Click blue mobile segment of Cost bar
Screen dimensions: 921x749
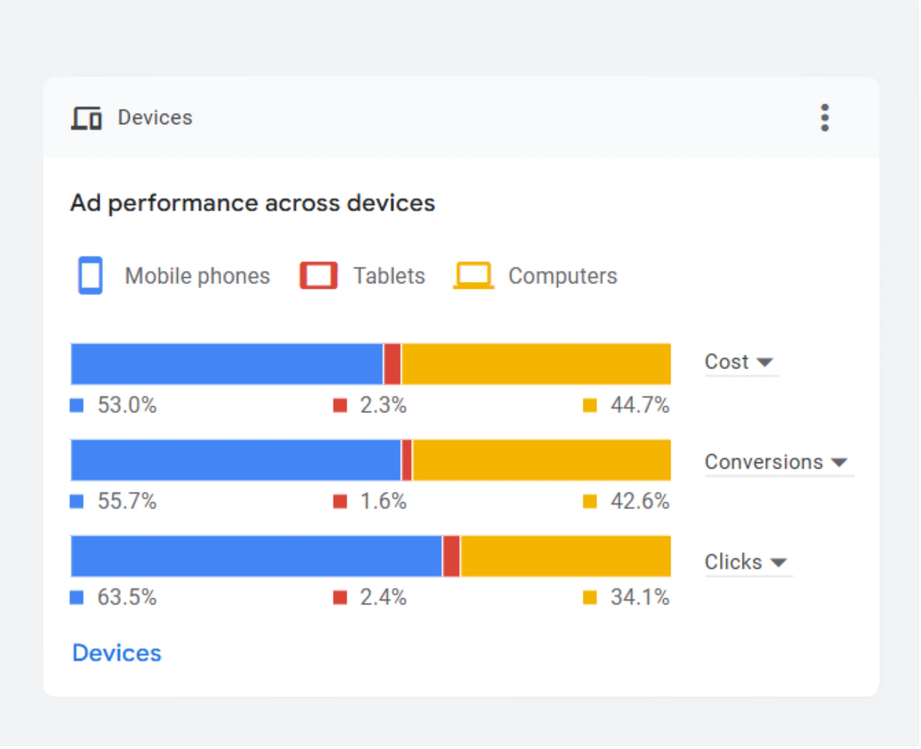pyautogui.click(x=227, y=364)
